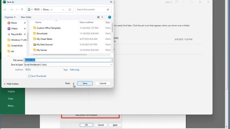This screenshot has height=129, width=230.
Task: Click Cancel in the background dialog
Action: 101,125
